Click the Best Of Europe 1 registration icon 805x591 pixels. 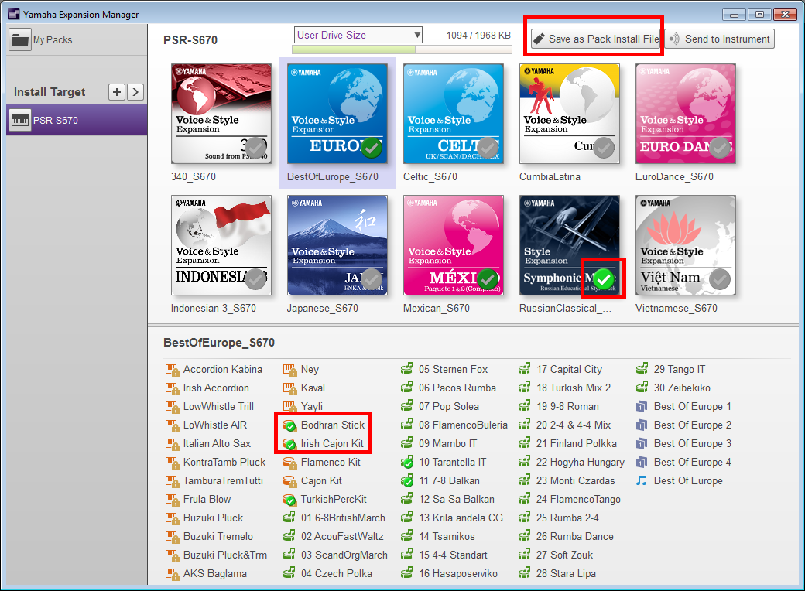pos(642,406)
